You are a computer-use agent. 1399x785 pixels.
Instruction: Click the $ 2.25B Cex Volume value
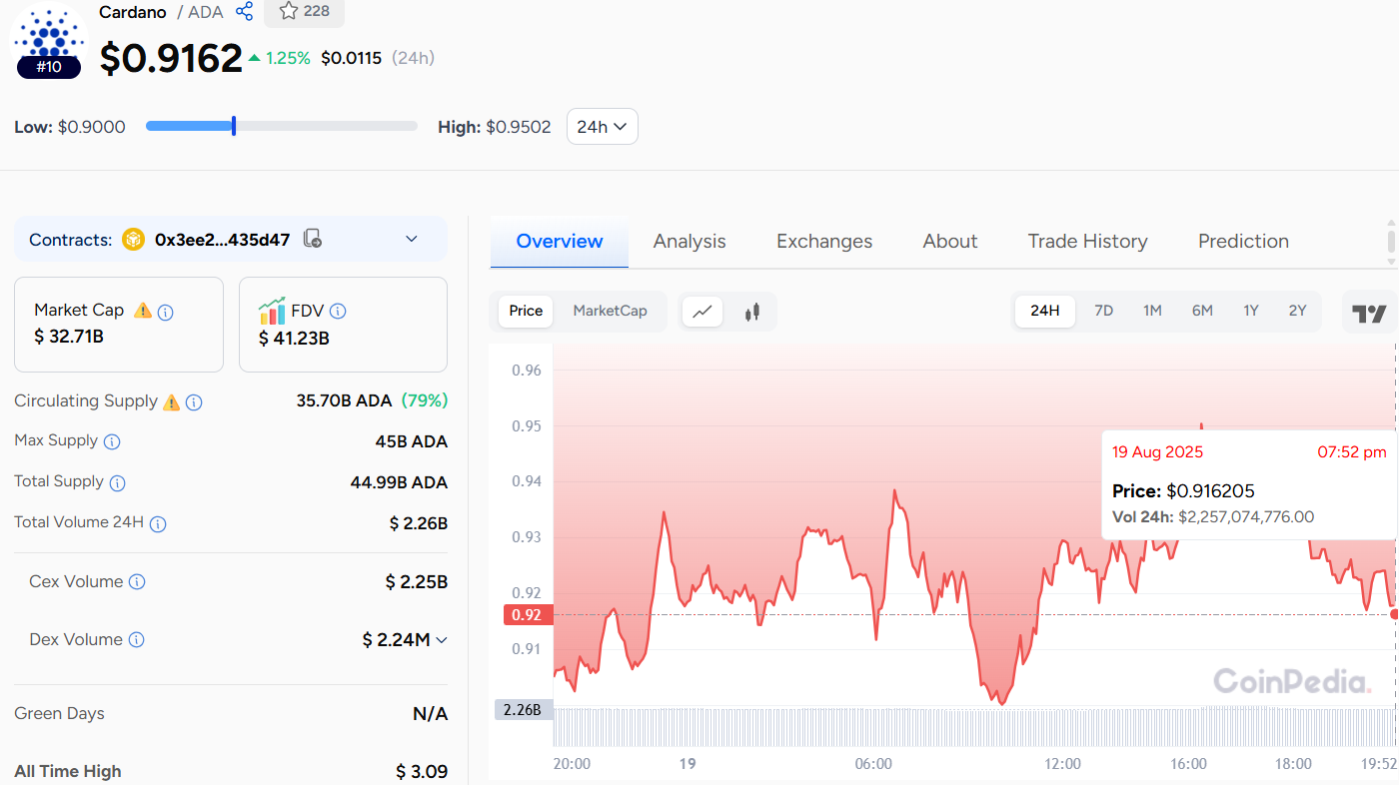click(x=417, y=581)
